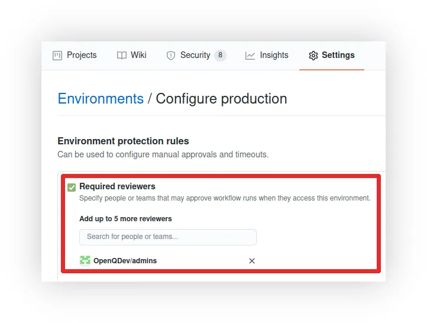427x323 pixels.
Task: Click the Wiki book icon
Action: pyautogui.click(x=122, y=56)
